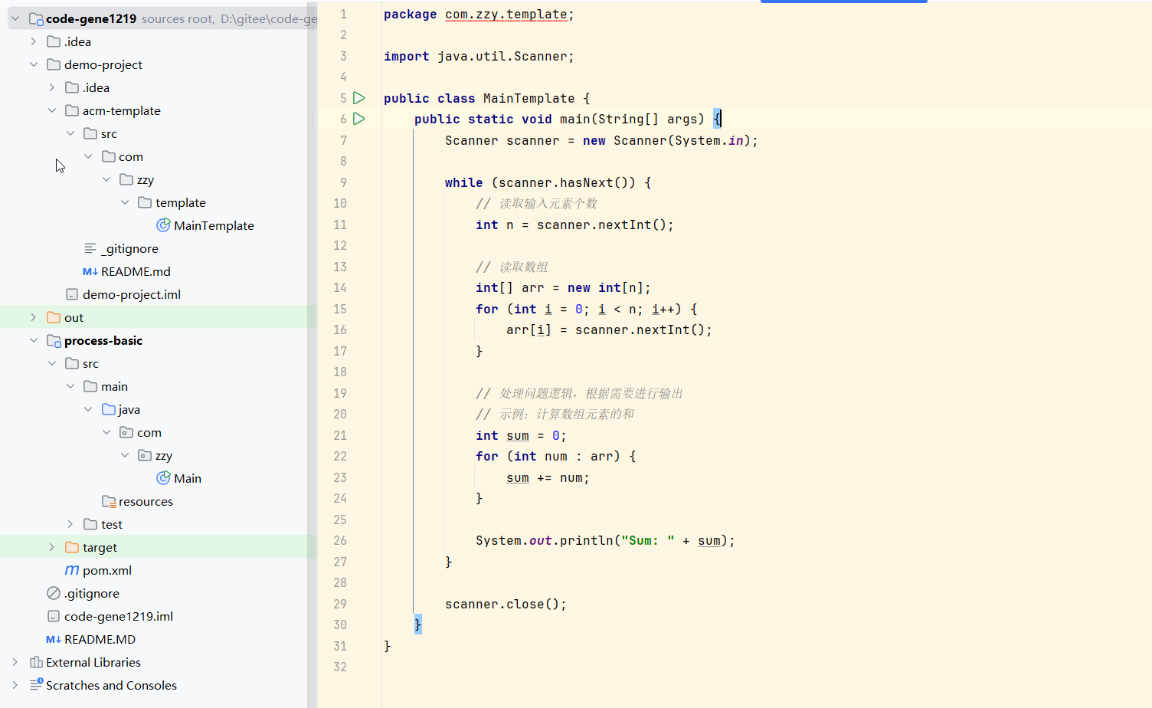
Task: Collapse the src folder under acm-template
Action: coord(70,133)
